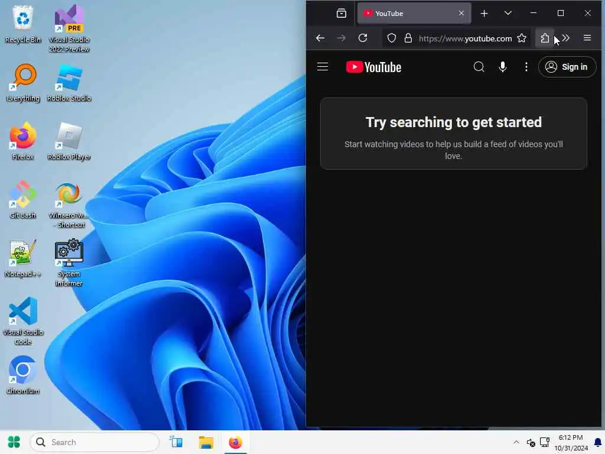Open YouTube guide sidebar menu

[323, 67]
